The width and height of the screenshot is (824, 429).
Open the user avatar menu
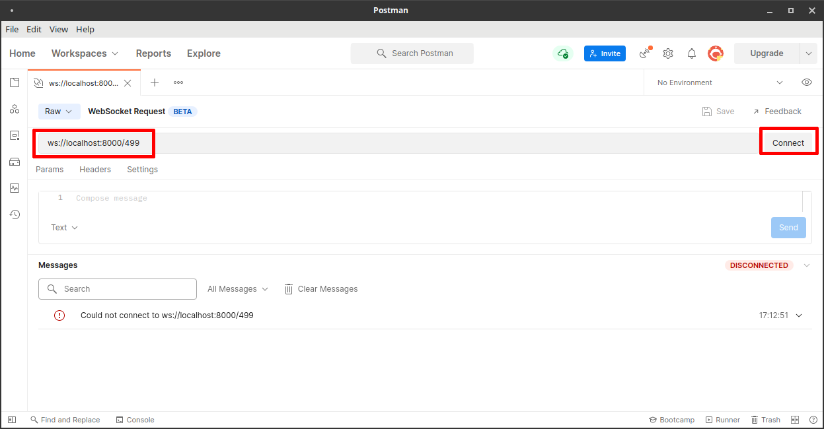pyautogui.click(x=716, y=53)
